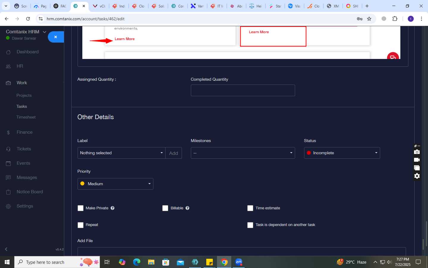
Task: Open the Label dropdown Nothing selected
Action: click(121, 153)
